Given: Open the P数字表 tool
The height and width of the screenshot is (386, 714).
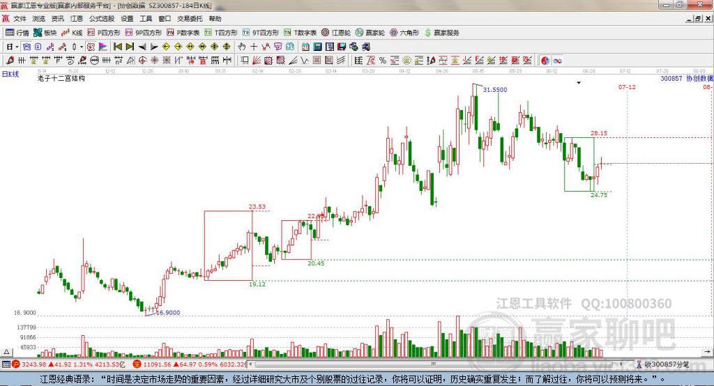Looking at the screenshot, I should (x=183, y=32).
